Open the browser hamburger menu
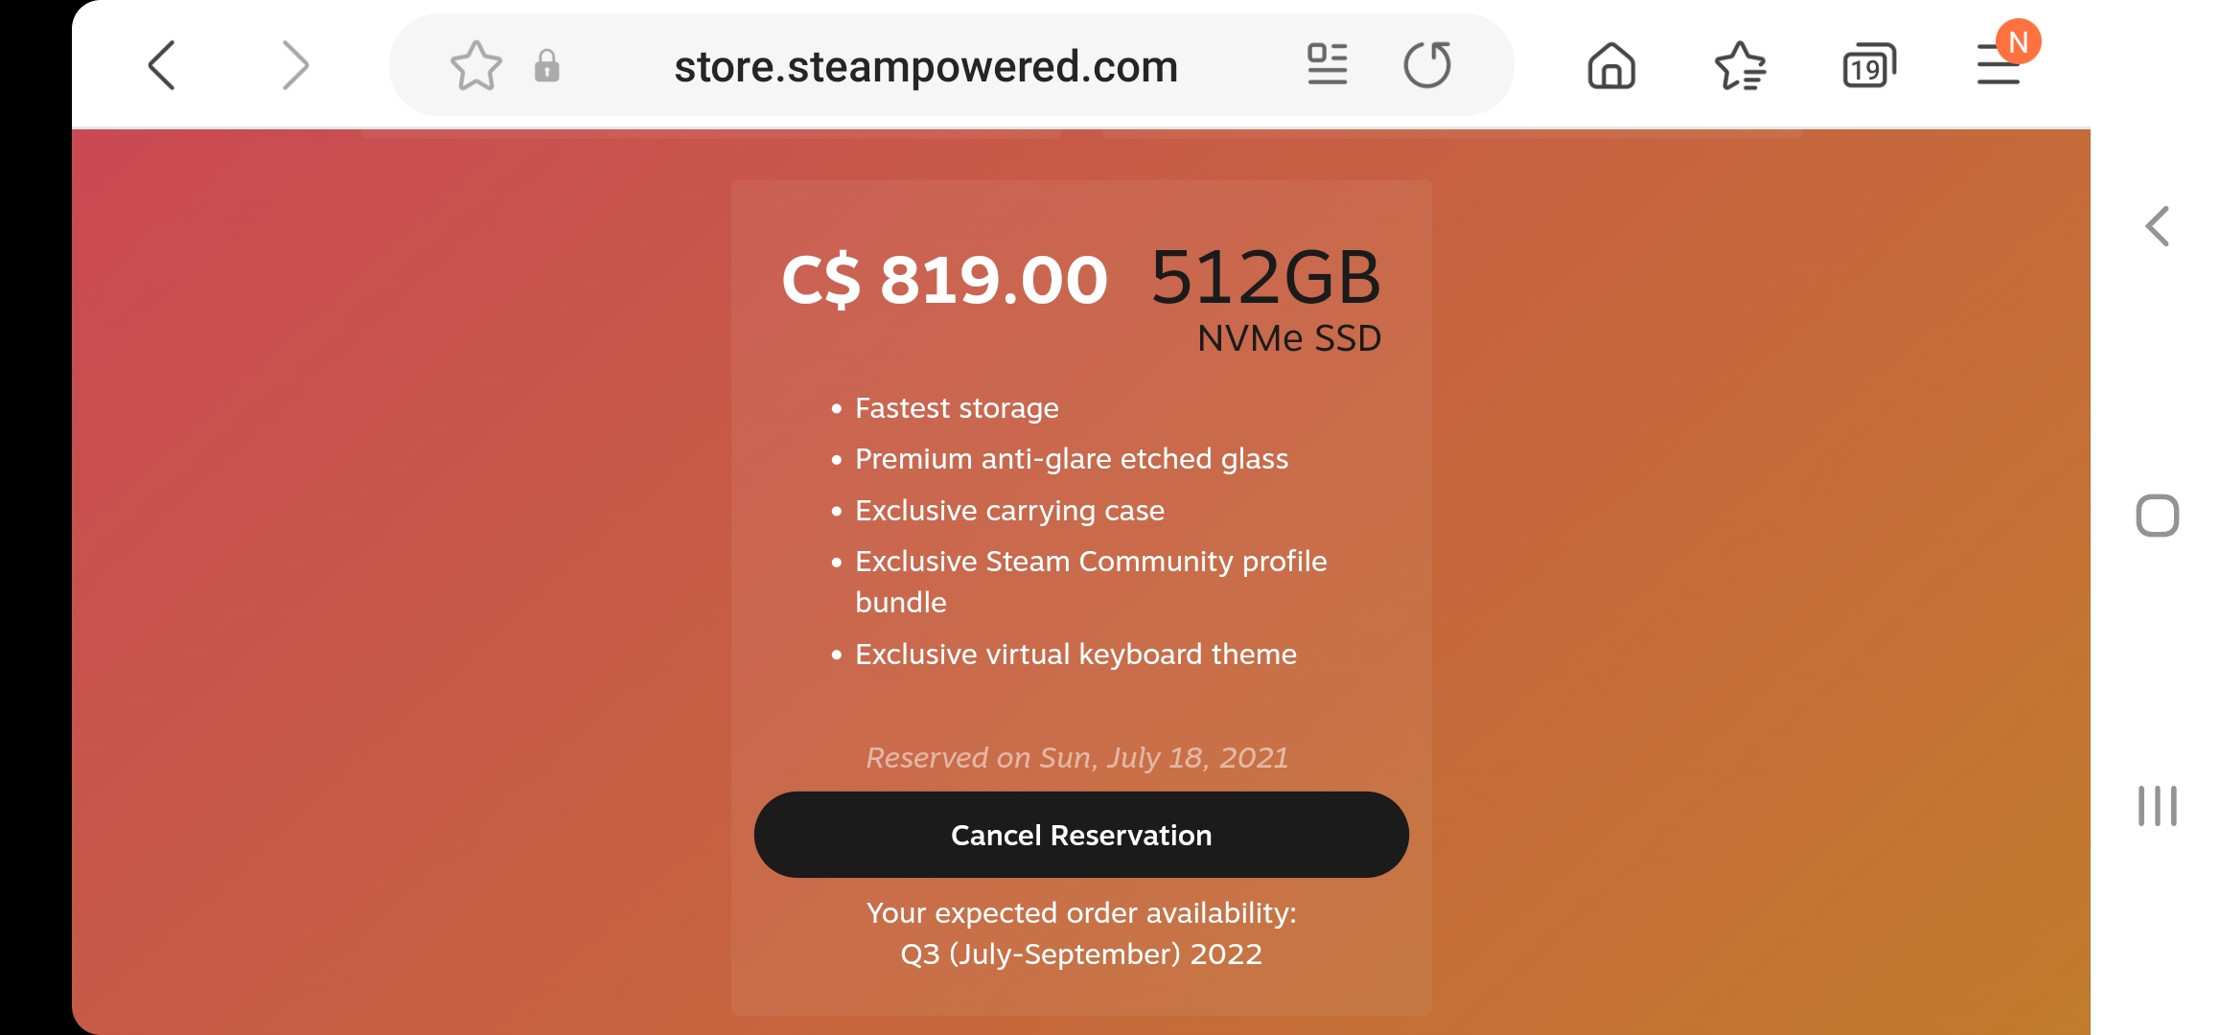The height and width of the screenshot is (1035, 2220). coord(1999,66)
